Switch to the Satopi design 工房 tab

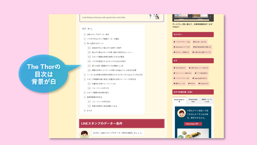[x=179, y=101]
